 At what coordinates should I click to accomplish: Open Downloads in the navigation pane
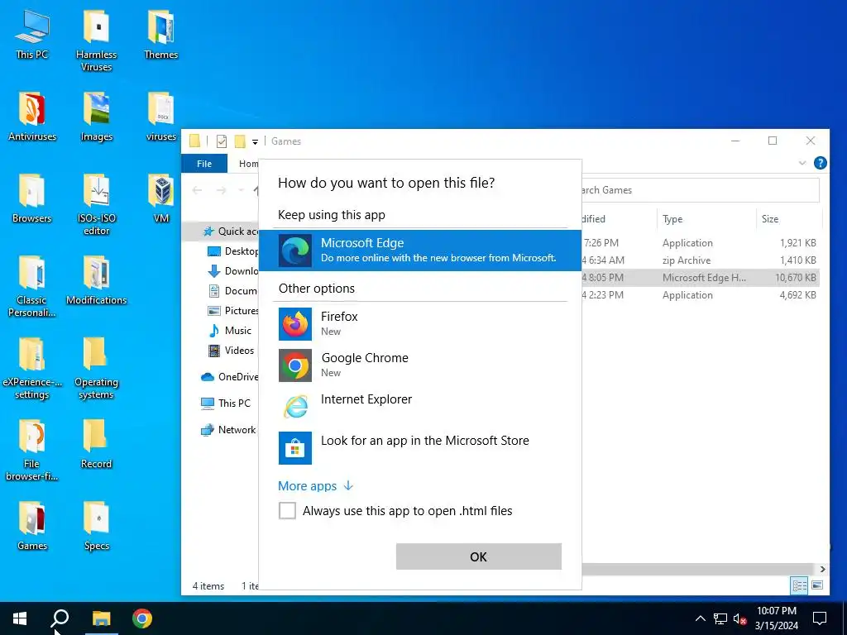click(232, 271)
